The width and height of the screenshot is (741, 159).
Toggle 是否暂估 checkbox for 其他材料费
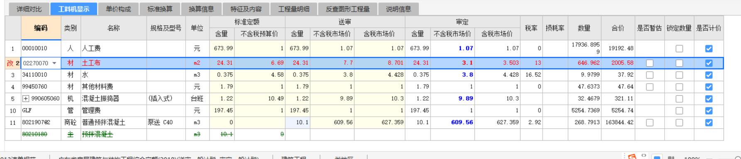pyautogui.click(x=650, y=87)
